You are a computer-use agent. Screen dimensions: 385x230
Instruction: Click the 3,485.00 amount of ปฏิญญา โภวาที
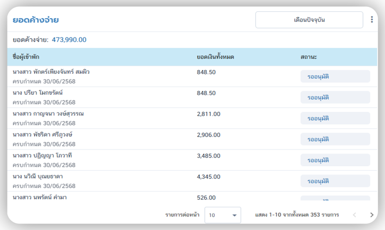(209, 156)
